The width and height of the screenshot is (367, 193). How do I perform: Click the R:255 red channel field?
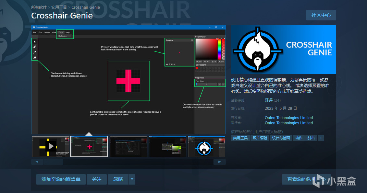pyautogui.click(x=199, y=62)
